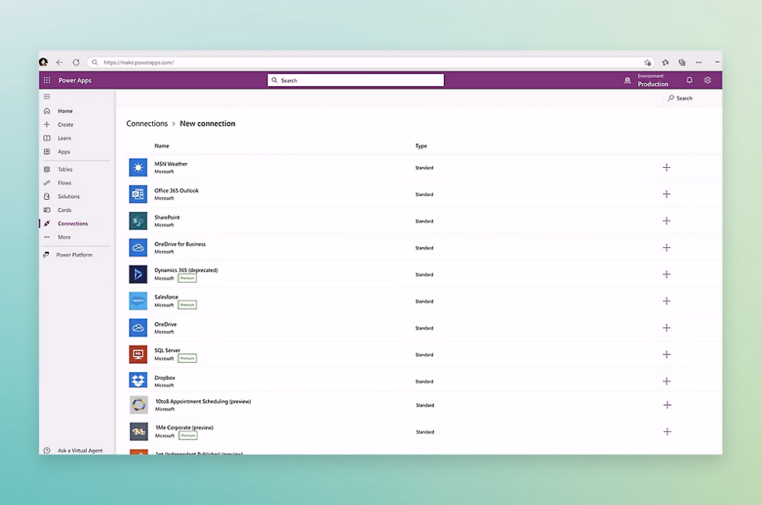Select the OneDrive for Business connector name

point(180,244)
